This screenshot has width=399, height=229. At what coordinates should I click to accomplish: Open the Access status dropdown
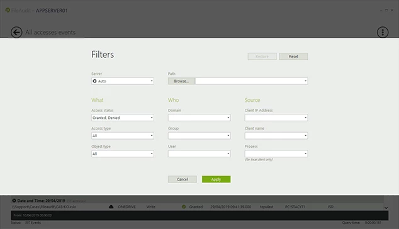point(123,118)
